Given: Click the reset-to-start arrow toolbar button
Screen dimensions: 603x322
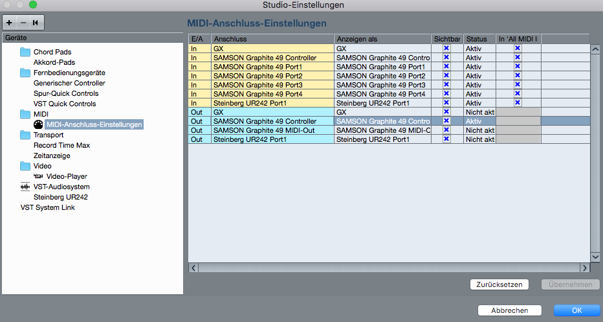Looking at the screenshot, I should point(36,23).
